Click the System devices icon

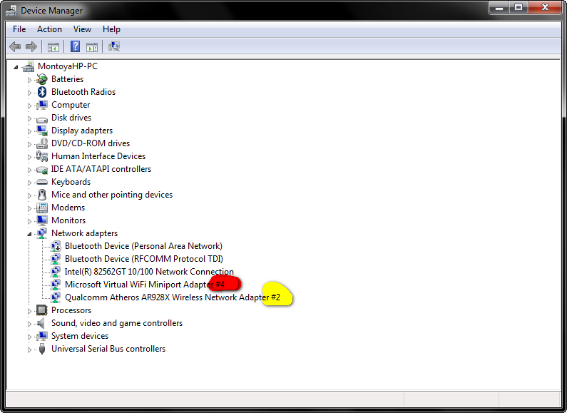click(42, 336)
